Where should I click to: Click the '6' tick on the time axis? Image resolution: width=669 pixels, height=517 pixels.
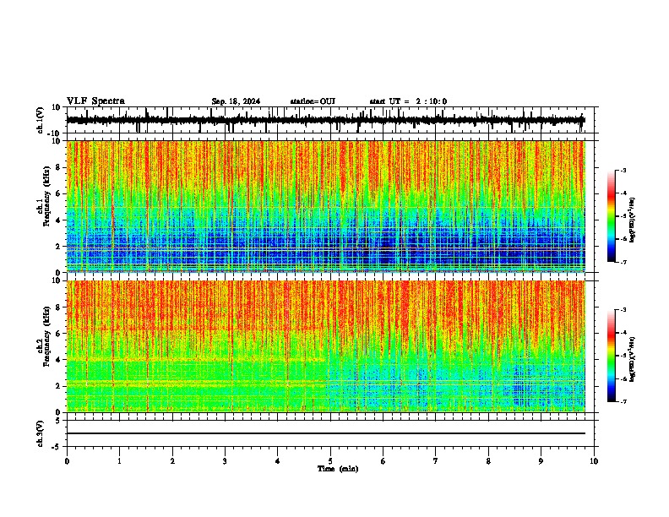coord(383,461)
